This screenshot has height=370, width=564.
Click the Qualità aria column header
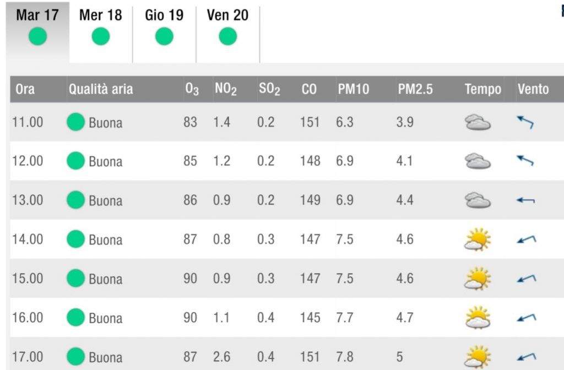pos(101,89)
